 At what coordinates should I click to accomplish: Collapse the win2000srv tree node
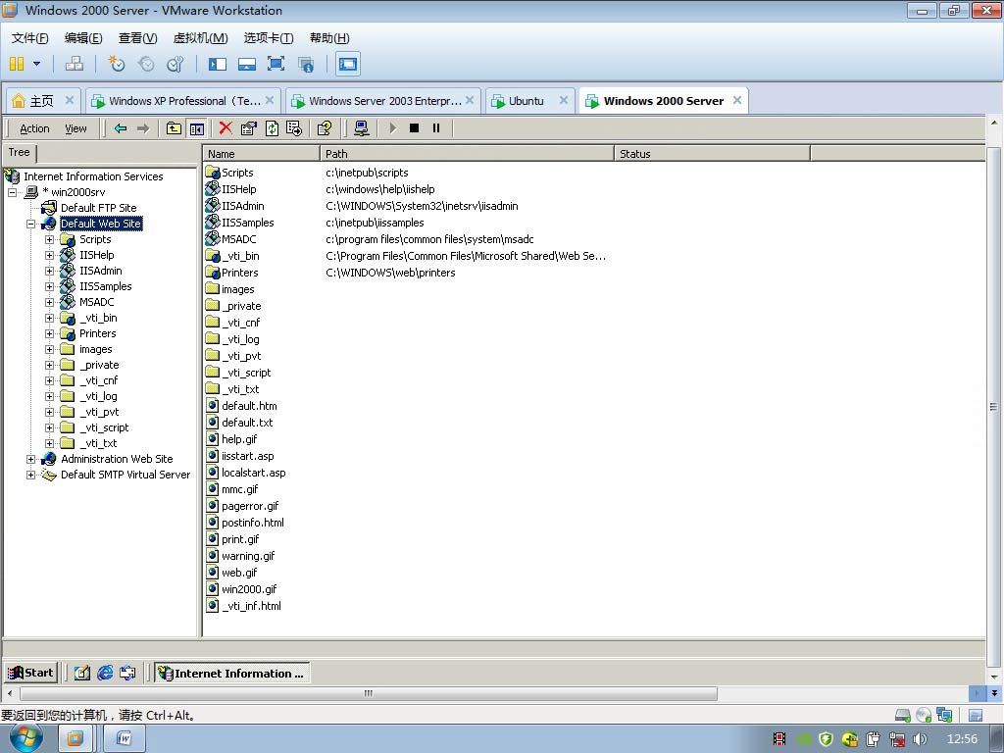[x=12, y=192]
